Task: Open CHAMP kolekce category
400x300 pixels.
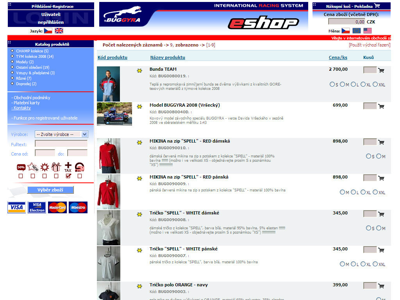Action: [x=32, y=51]
